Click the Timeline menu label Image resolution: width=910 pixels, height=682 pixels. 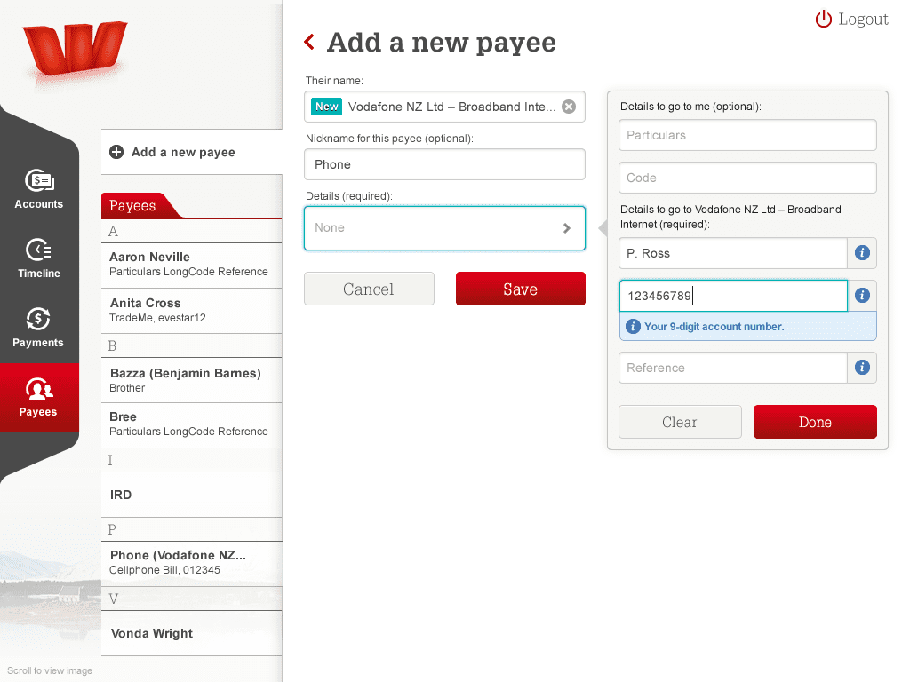coord(39,274)
